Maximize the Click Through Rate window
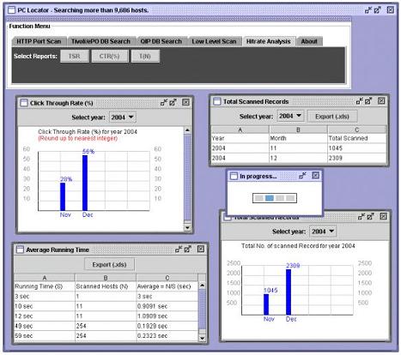 [x=173, y=102]
